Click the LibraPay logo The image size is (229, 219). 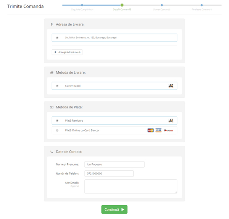[168, 130]
